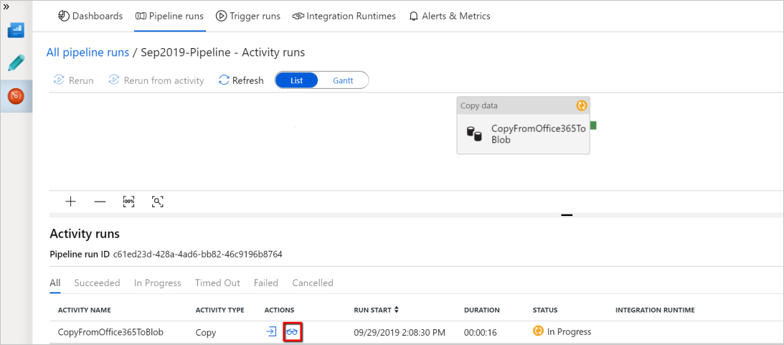This screenshot has width=784, height=345.
Task: Open the Integration Runtimes tab
Action: pos(344,16)
